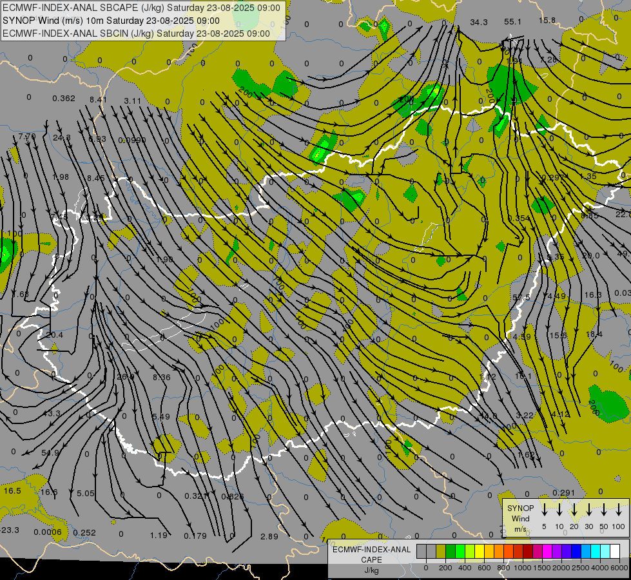Click the 100 m/s wind arrow in legend
Screen dimensions: 631x580
coord(619,510)
